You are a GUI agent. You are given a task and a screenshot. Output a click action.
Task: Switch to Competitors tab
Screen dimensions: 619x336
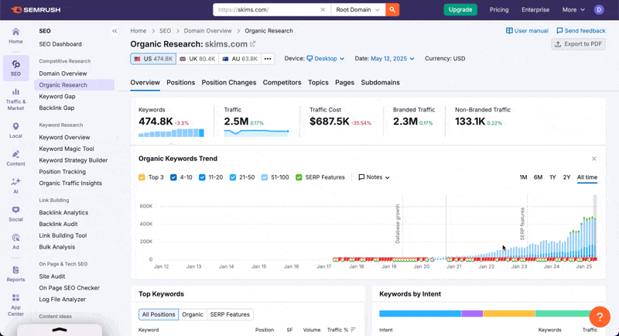pyautogui.click(x=282, y=83)
